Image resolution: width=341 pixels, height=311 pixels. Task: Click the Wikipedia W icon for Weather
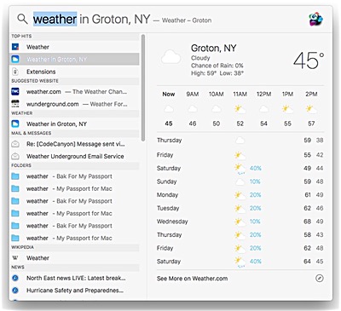click(15, 258)
